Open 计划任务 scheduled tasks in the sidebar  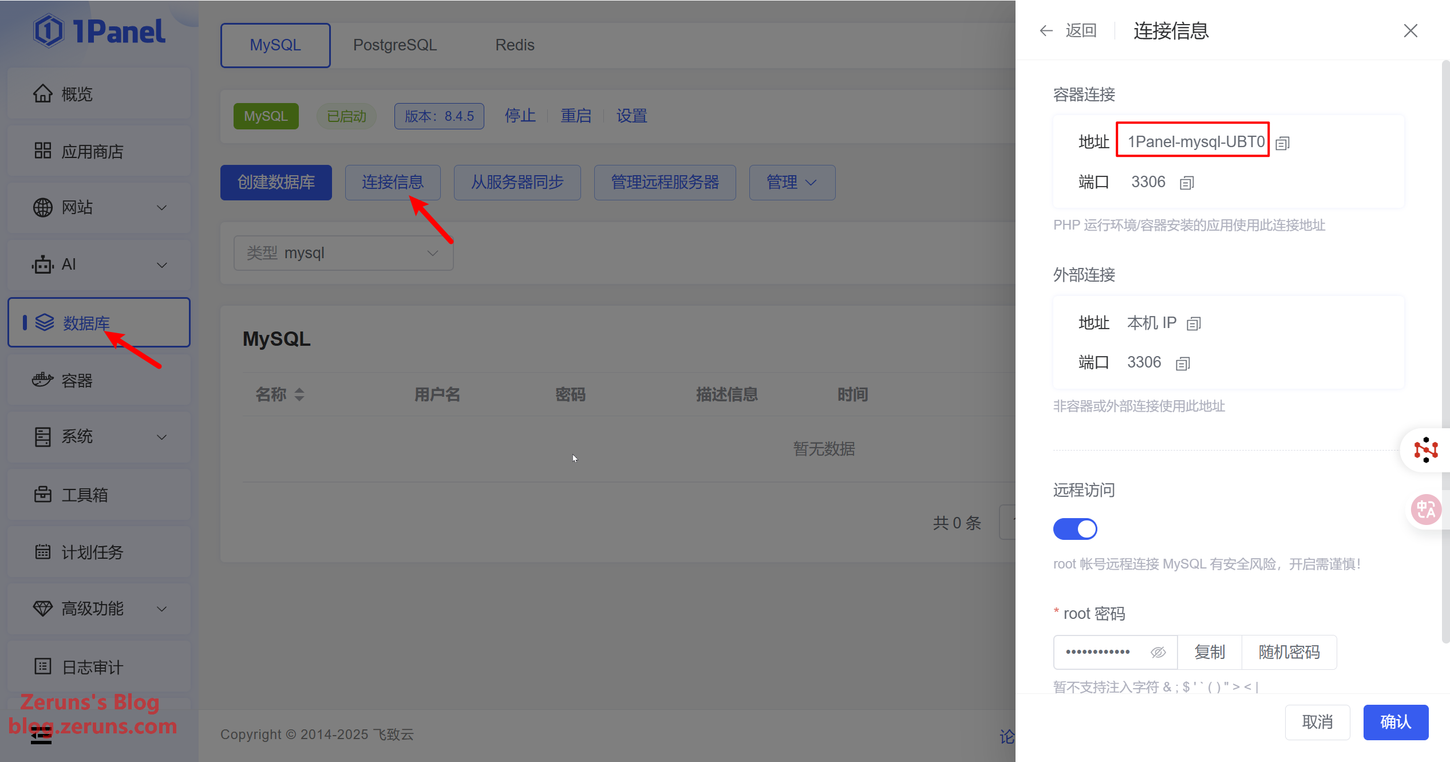tap(99, 552)
